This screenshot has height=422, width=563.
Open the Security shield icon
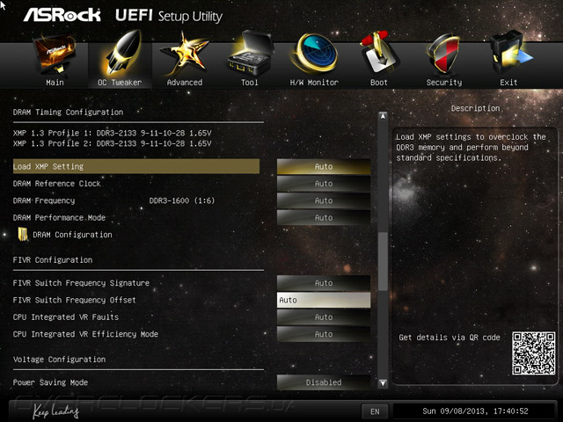pos(443,54)
